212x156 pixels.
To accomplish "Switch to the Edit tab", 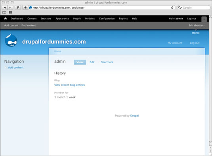I will 92,62.
